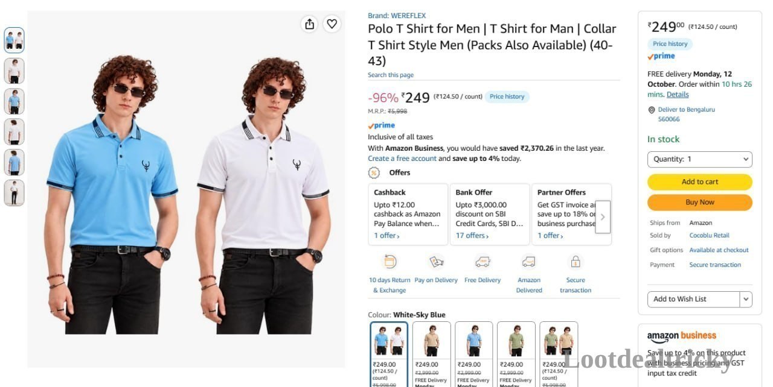The height and width of the screenshot is (387, 773).
Task: Choose the beige single polo colour option
Action: (431, 354)
